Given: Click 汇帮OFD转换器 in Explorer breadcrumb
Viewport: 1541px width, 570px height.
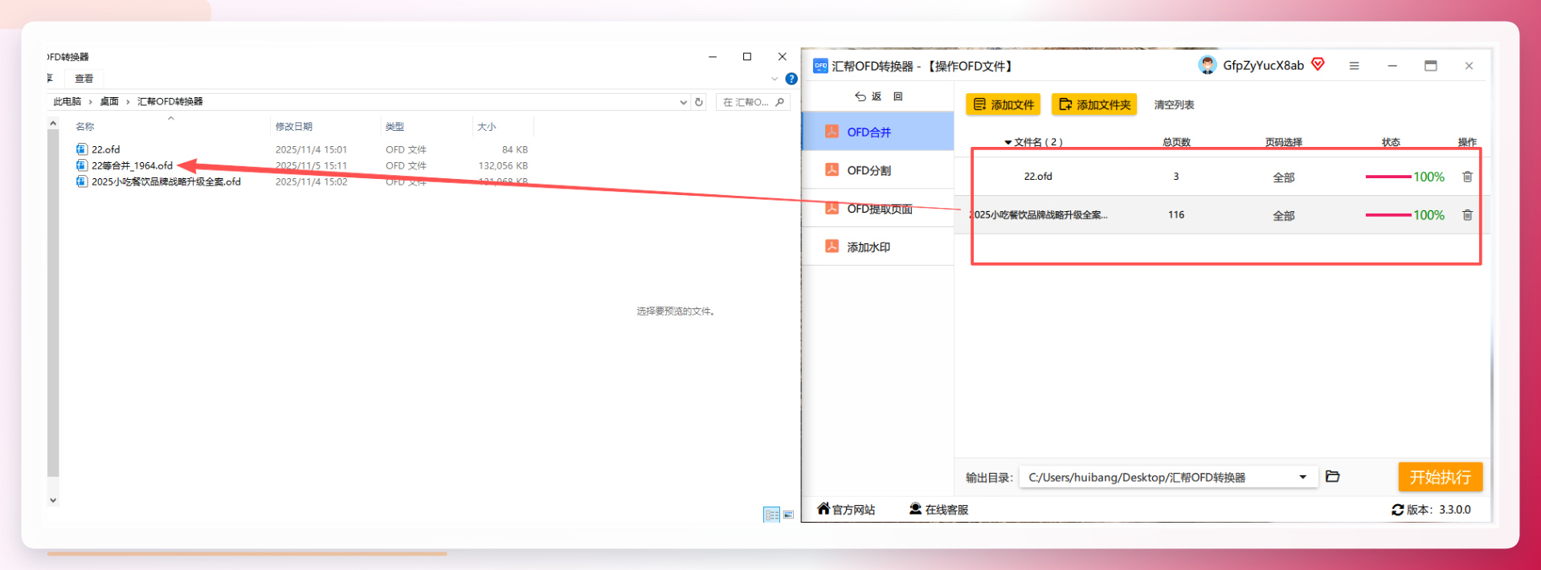Looking at the screenshot, I should [170, 102].
